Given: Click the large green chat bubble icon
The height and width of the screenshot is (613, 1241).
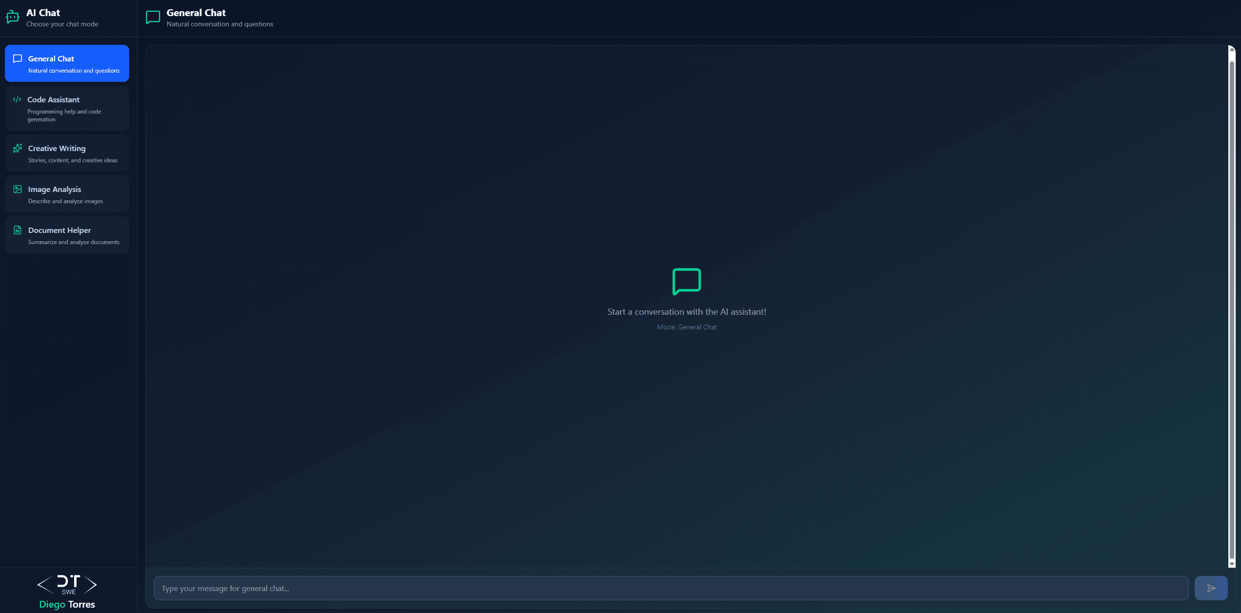Looking at the screenshot, I should pos(686,281).
